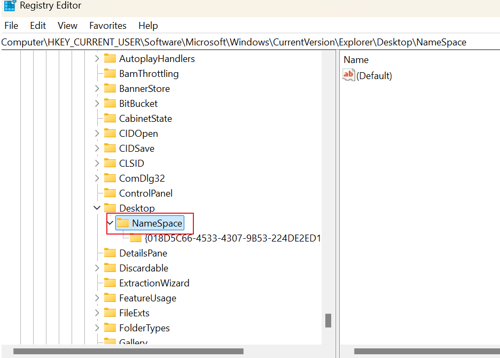Select the FolderTypes key label
Screen dimensions: 500x358
(144, 328)
